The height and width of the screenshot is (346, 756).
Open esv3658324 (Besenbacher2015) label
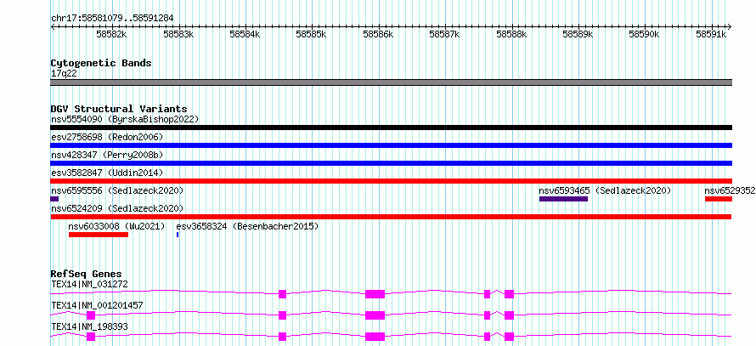[247, 226]
